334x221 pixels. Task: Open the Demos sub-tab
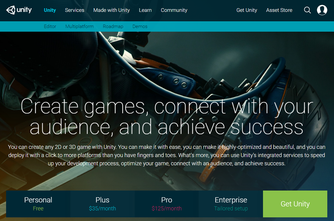[140, 26]
